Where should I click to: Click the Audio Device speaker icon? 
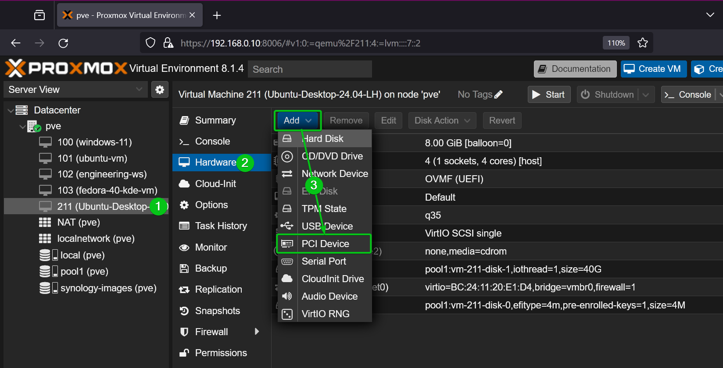pyautogui.click(x=287, y=296)
